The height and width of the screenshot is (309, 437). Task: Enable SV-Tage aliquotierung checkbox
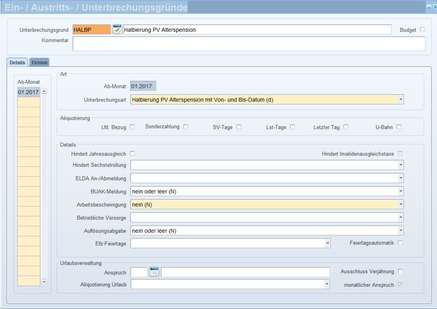tap(239, 127)
